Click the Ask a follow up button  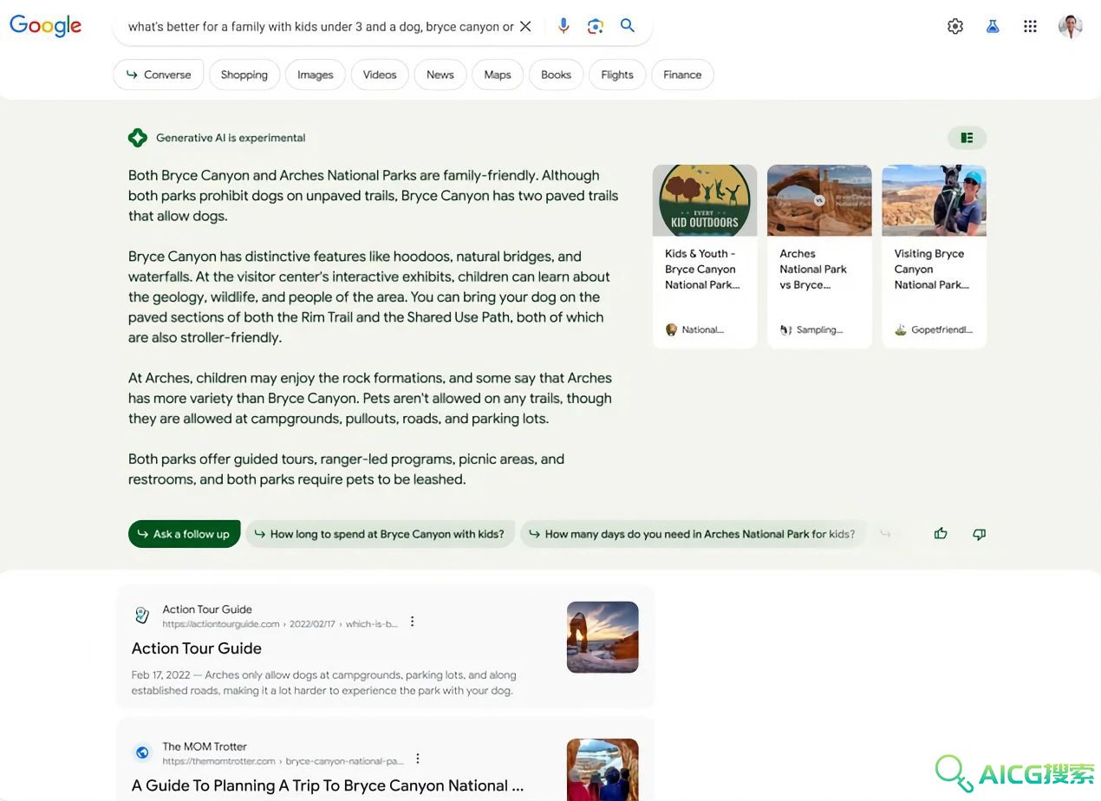click(x=185, y=534)
